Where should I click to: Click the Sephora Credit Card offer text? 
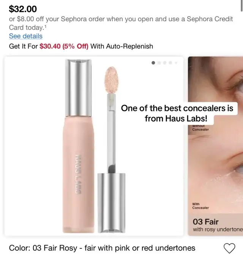(x=121, y=23)
